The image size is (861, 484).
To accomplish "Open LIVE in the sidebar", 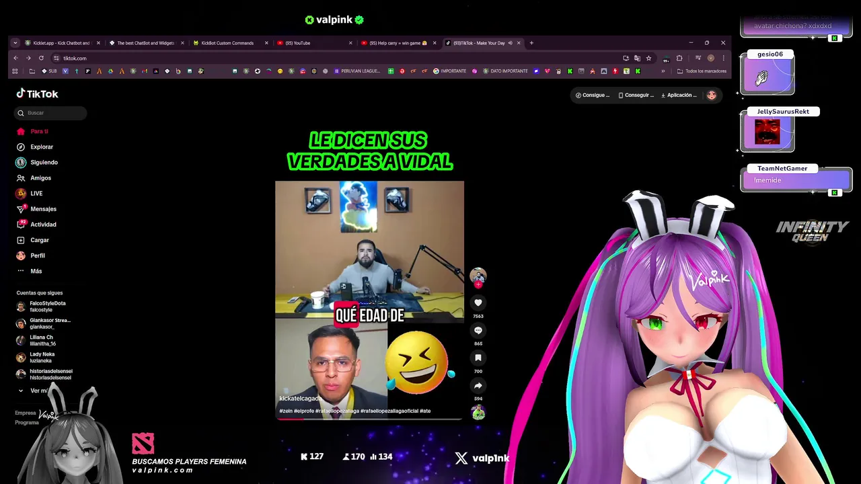I will coord(30,193).
